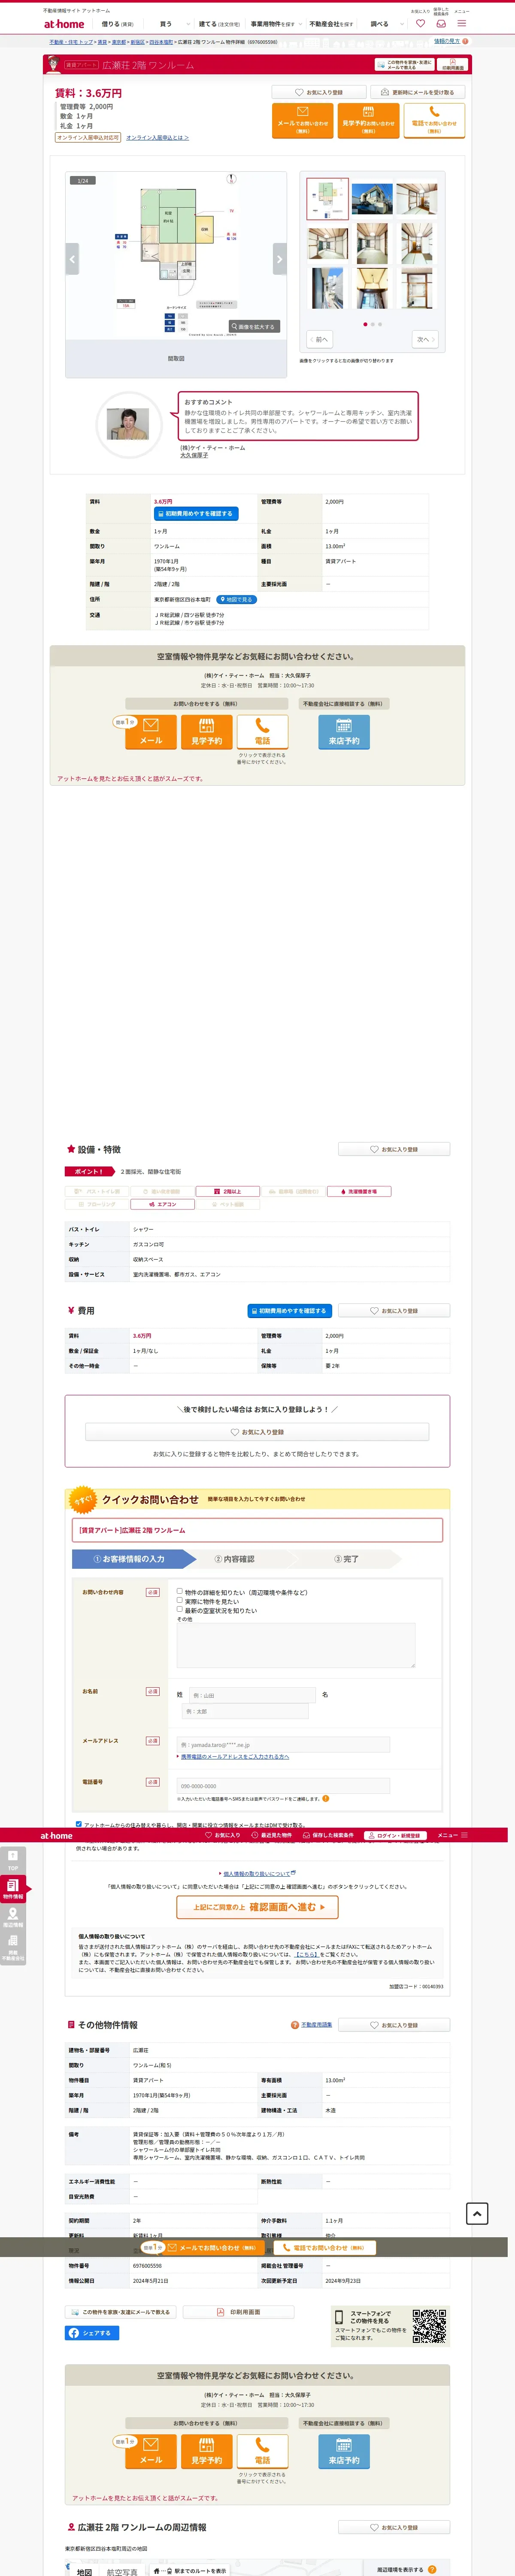Focus the phone number input field
Screen dimensions: 515x2576
point(283,1785)
